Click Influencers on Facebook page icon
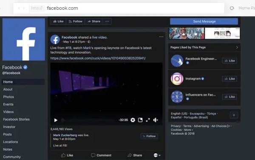 click(177, 97)
